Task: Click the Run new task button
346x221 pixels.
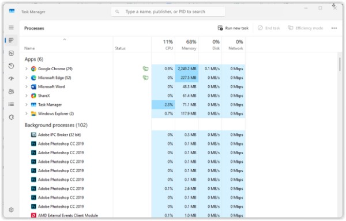Action: click(x=233, y=28)
